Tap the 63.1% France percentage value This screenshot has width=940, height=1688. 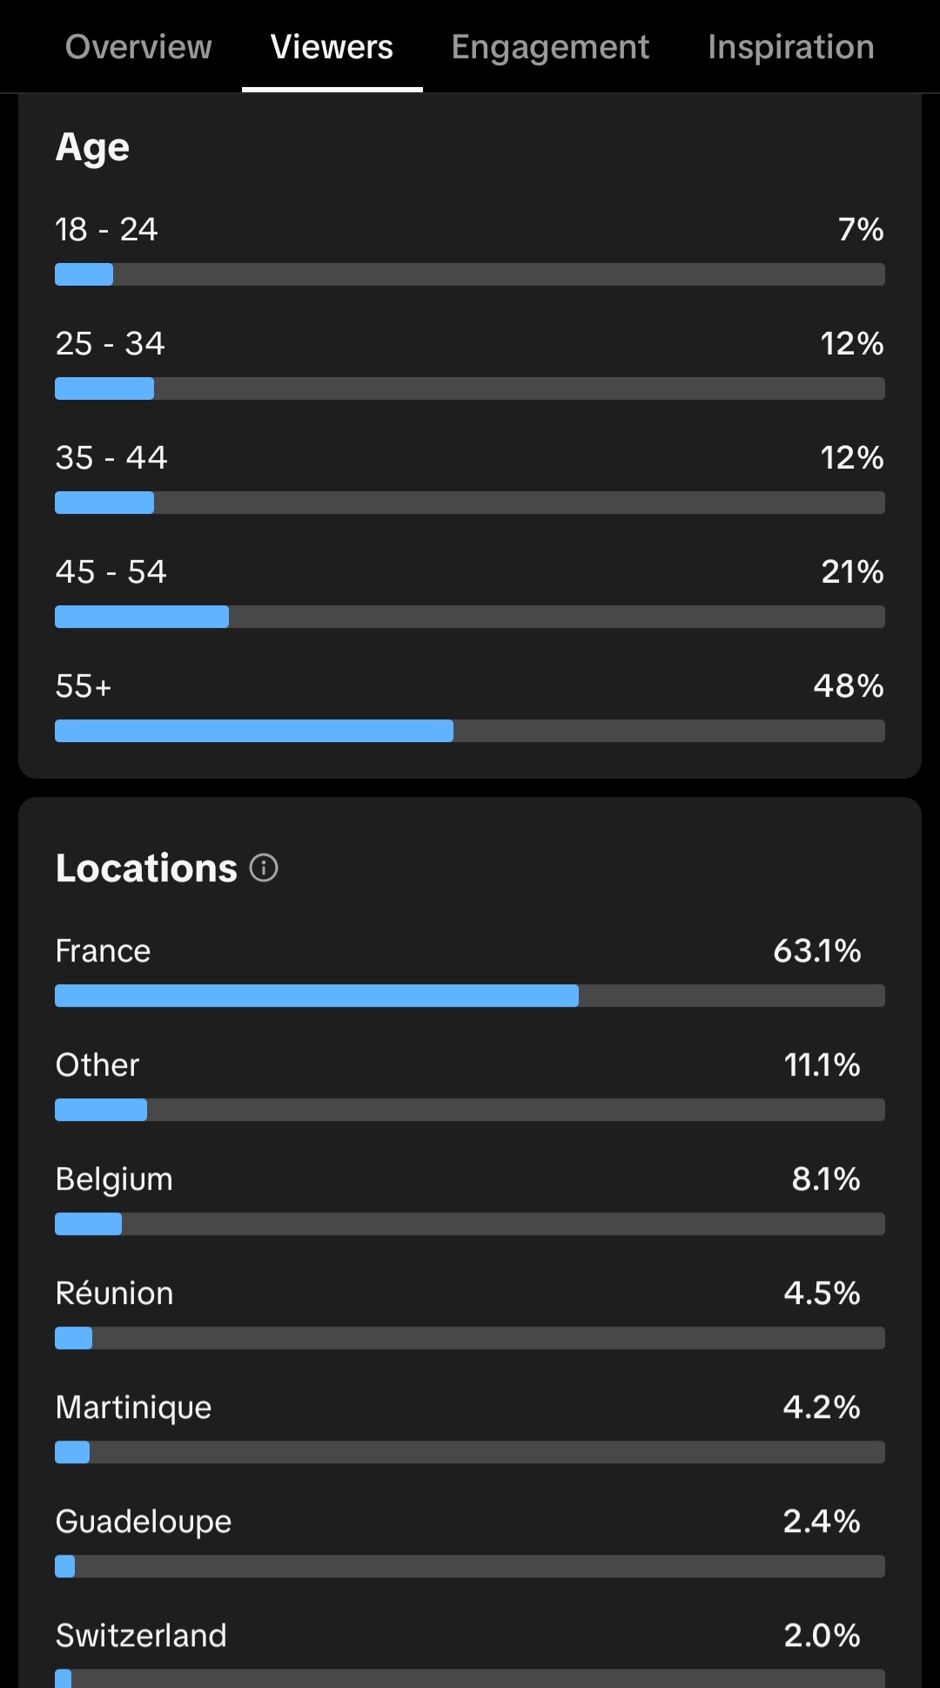point(816,951)
